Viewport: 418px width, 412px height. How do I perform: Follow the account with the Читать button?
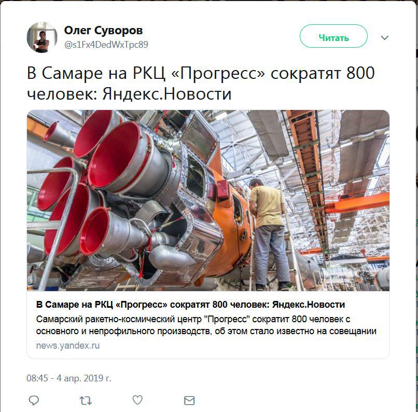[333, 36]
